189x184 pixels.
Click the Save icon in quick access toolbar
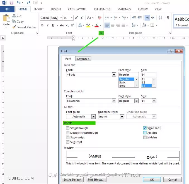coord(11,3)
